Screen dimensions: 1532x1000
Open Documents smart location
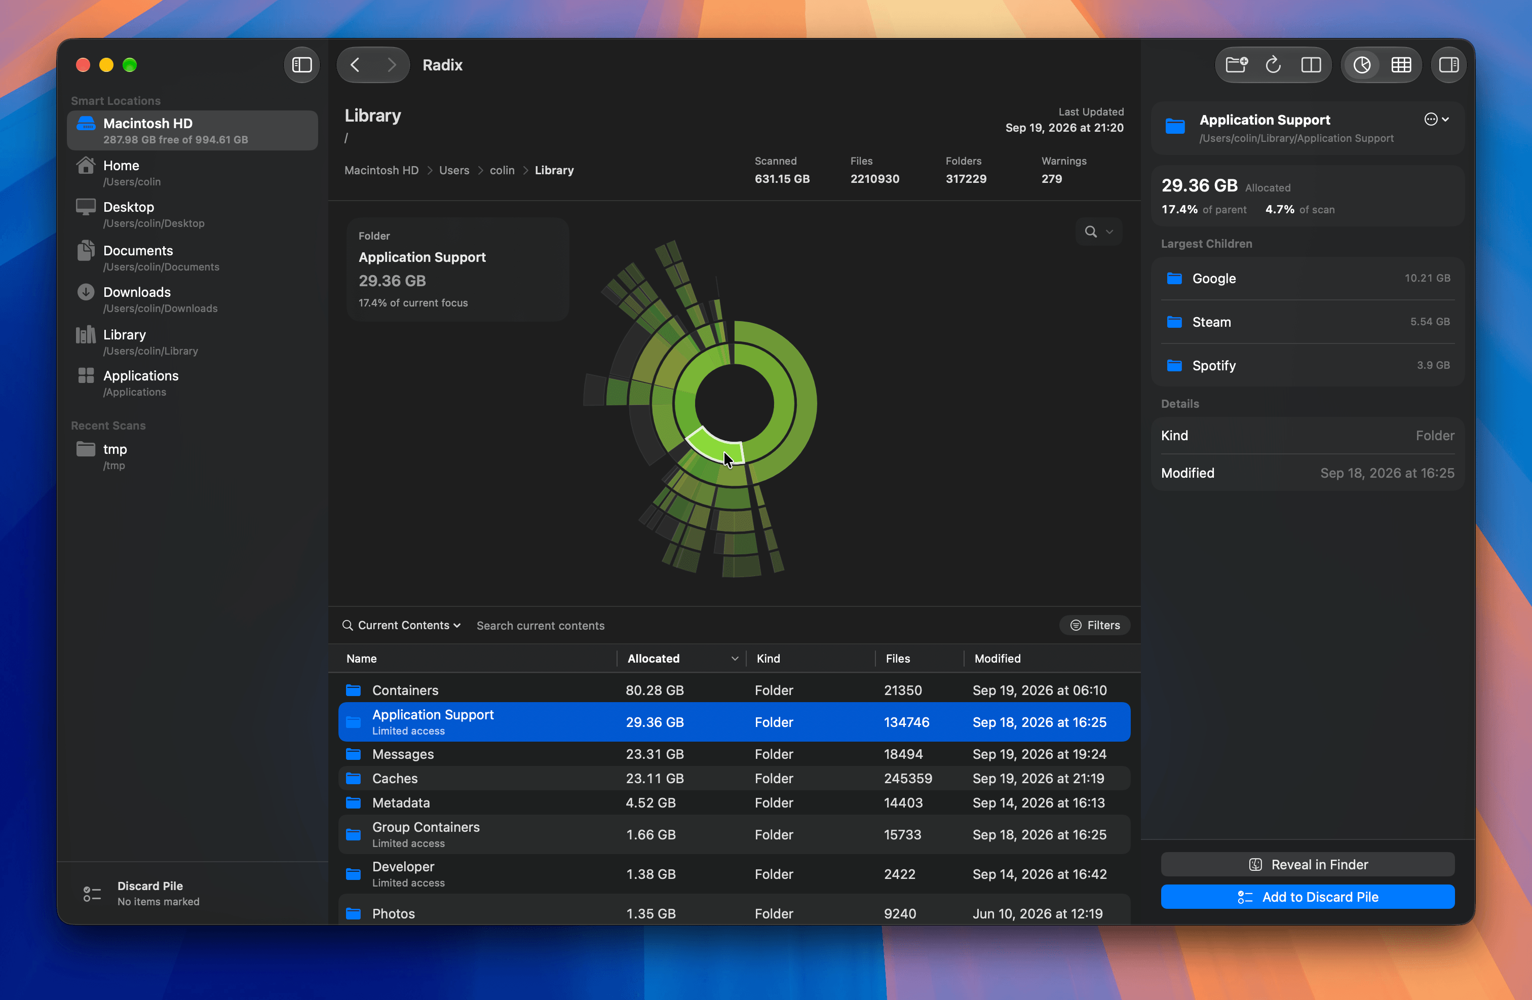[x=193, y=257]
